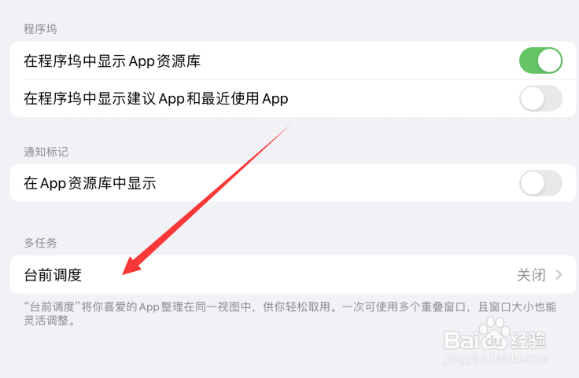This screenshot has height=378, width=579.
Task: Click the 程序坞 section header
Action: pyautogui.click(x=40, y=29)
